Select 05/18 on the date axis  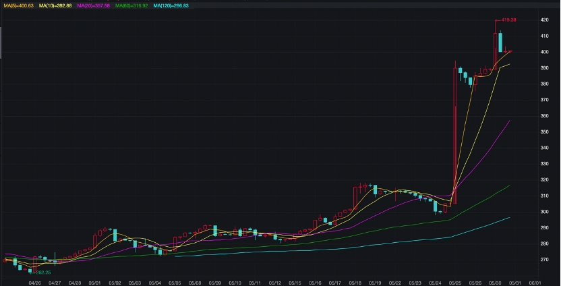click(x=355, y=283)
